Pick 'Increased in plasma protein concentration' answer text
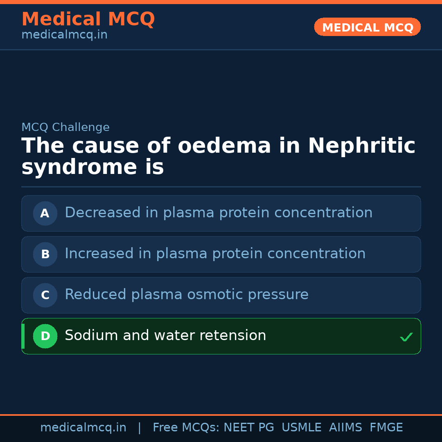The image size is (442, 442). click(x=215, y=254)
